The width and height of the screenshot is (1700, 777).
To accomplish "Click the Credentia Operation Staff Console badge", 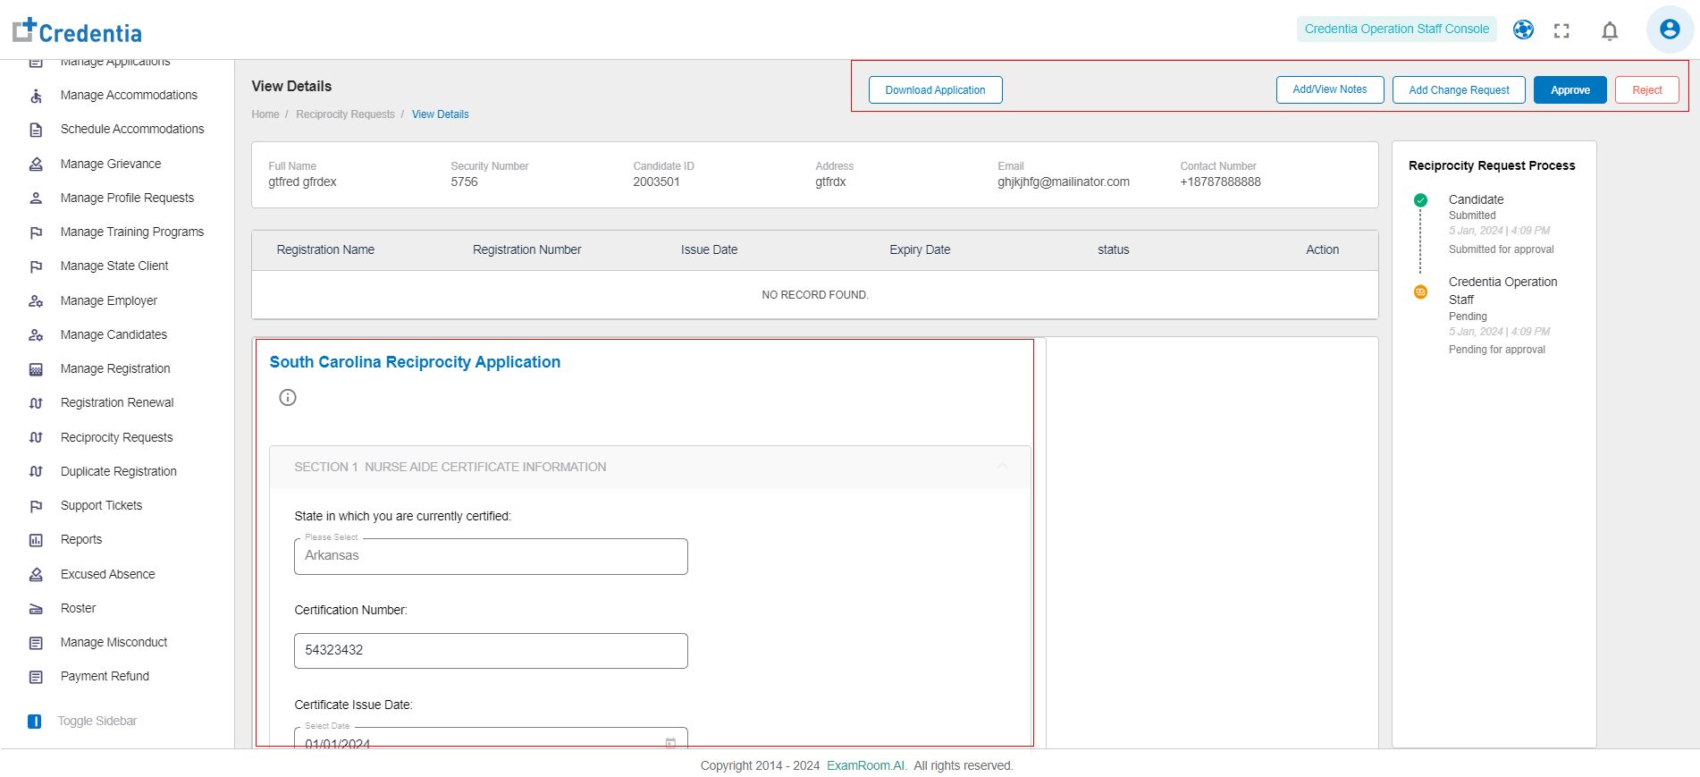I will click(x=1396, y=30).
